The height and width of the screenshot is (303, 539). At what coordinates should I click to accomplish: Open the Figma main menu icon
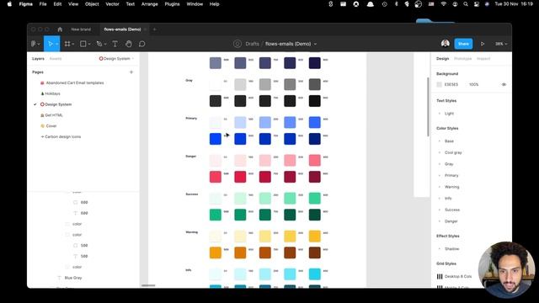[x=34, y=44]
